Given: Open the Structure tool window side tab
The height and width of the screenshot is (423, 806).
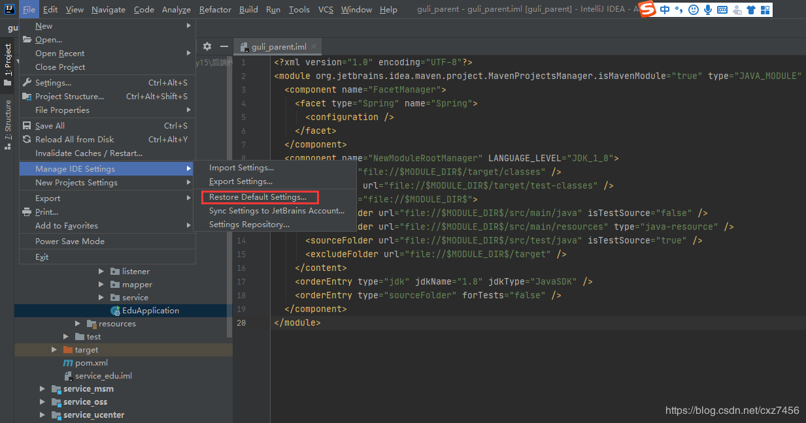Looking at the screenshot, I should [8, 121].
